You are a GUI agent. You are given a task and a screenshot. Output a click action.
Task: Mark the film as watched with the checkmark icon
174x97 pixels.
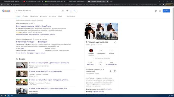click(x=101, y=51)
